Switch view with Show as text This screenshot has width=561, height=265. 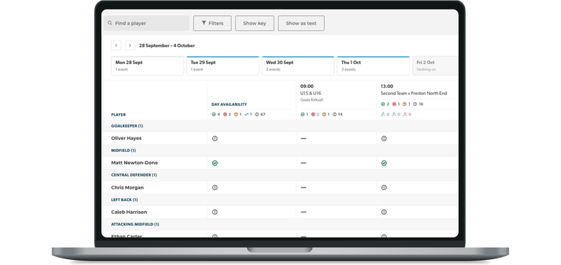coord(301,23)
